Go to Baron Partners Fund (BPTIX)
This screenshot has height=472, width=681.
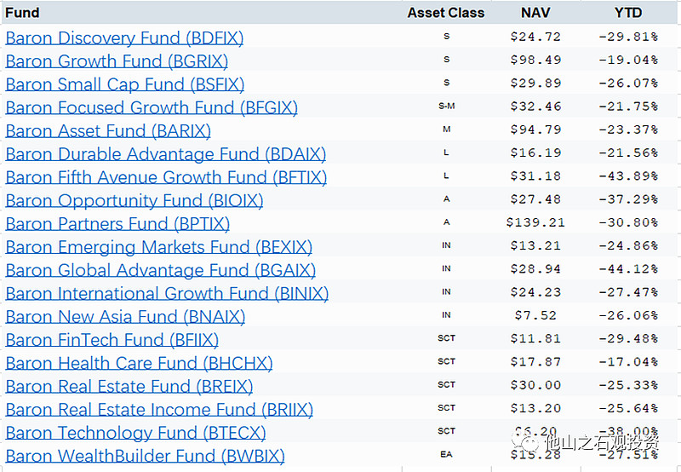(x=117, y=224)
